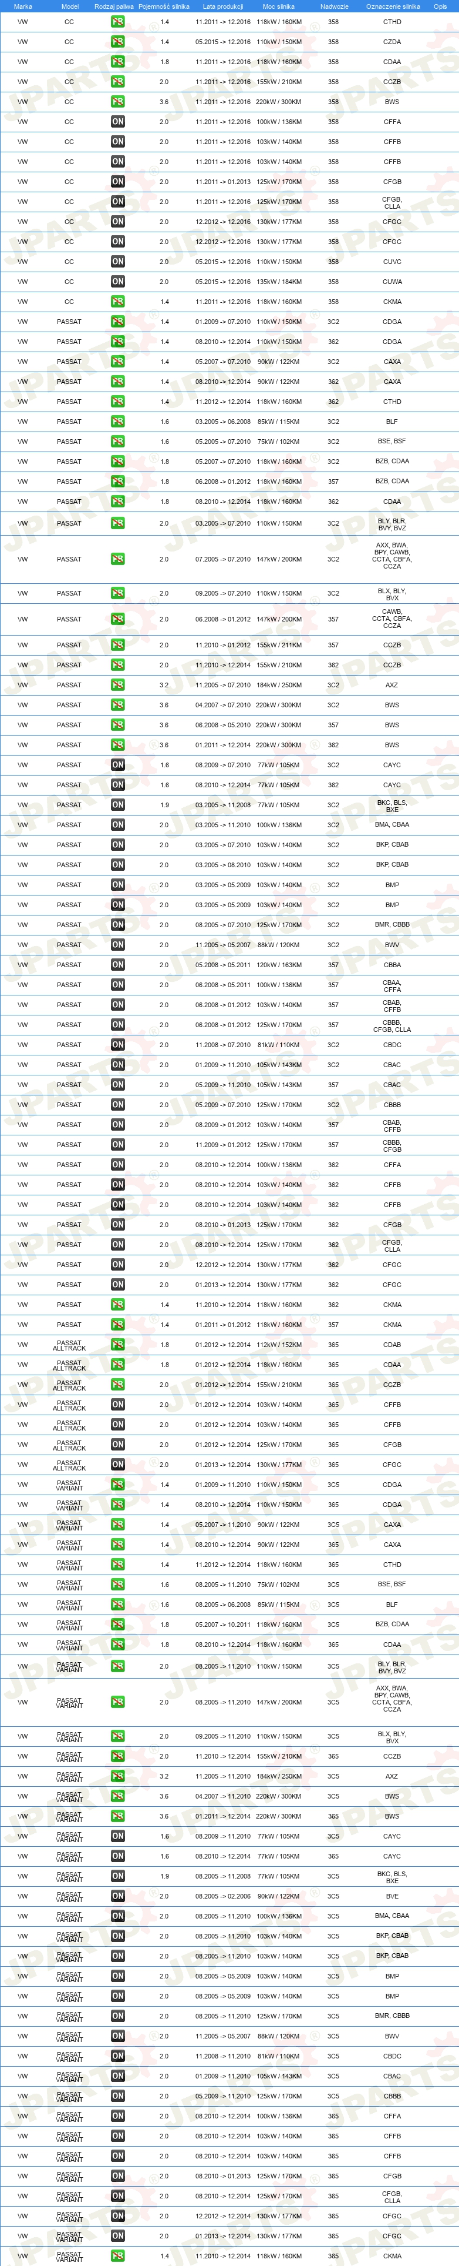Viewport: 459px width, 2266px height.
Task: Select the 04.2007 -> 07.2010 production years cell
Action: pos(223,706)
